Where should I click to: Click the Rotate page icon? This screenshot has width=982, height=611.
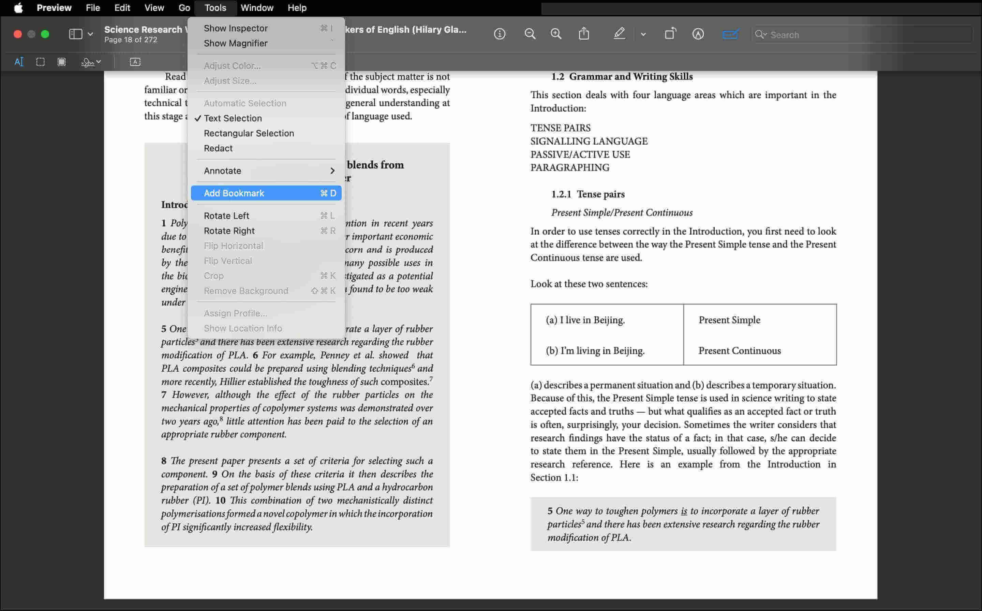[x=670, y=34]
